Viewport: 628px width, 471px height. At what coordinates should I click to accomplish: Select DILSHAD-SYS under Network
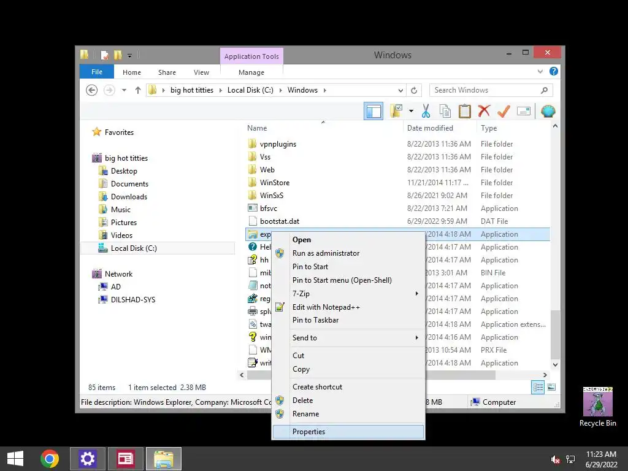(133, 299)
